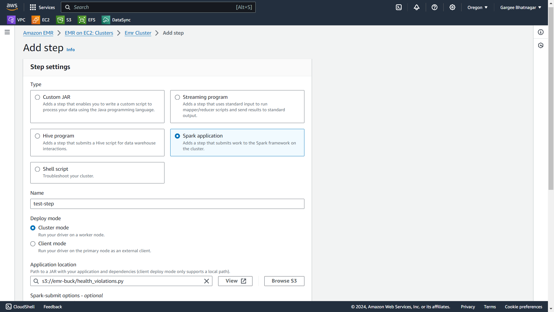Screen dimensions: 554x312
Task: Select the Shell script step type
Action: (38, 169)
